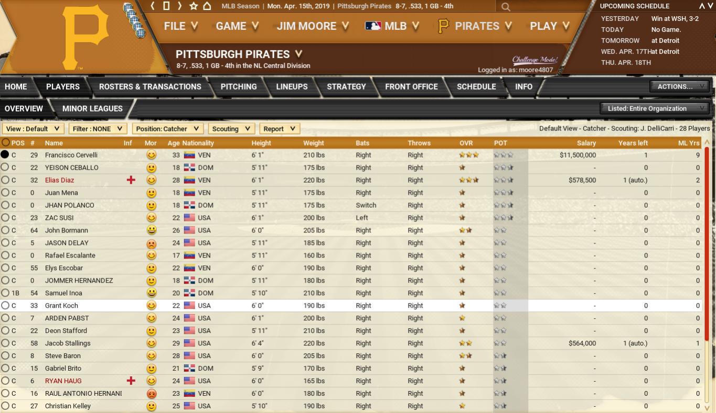
Task: Open the MLB league menu
Action: [392, 26]
